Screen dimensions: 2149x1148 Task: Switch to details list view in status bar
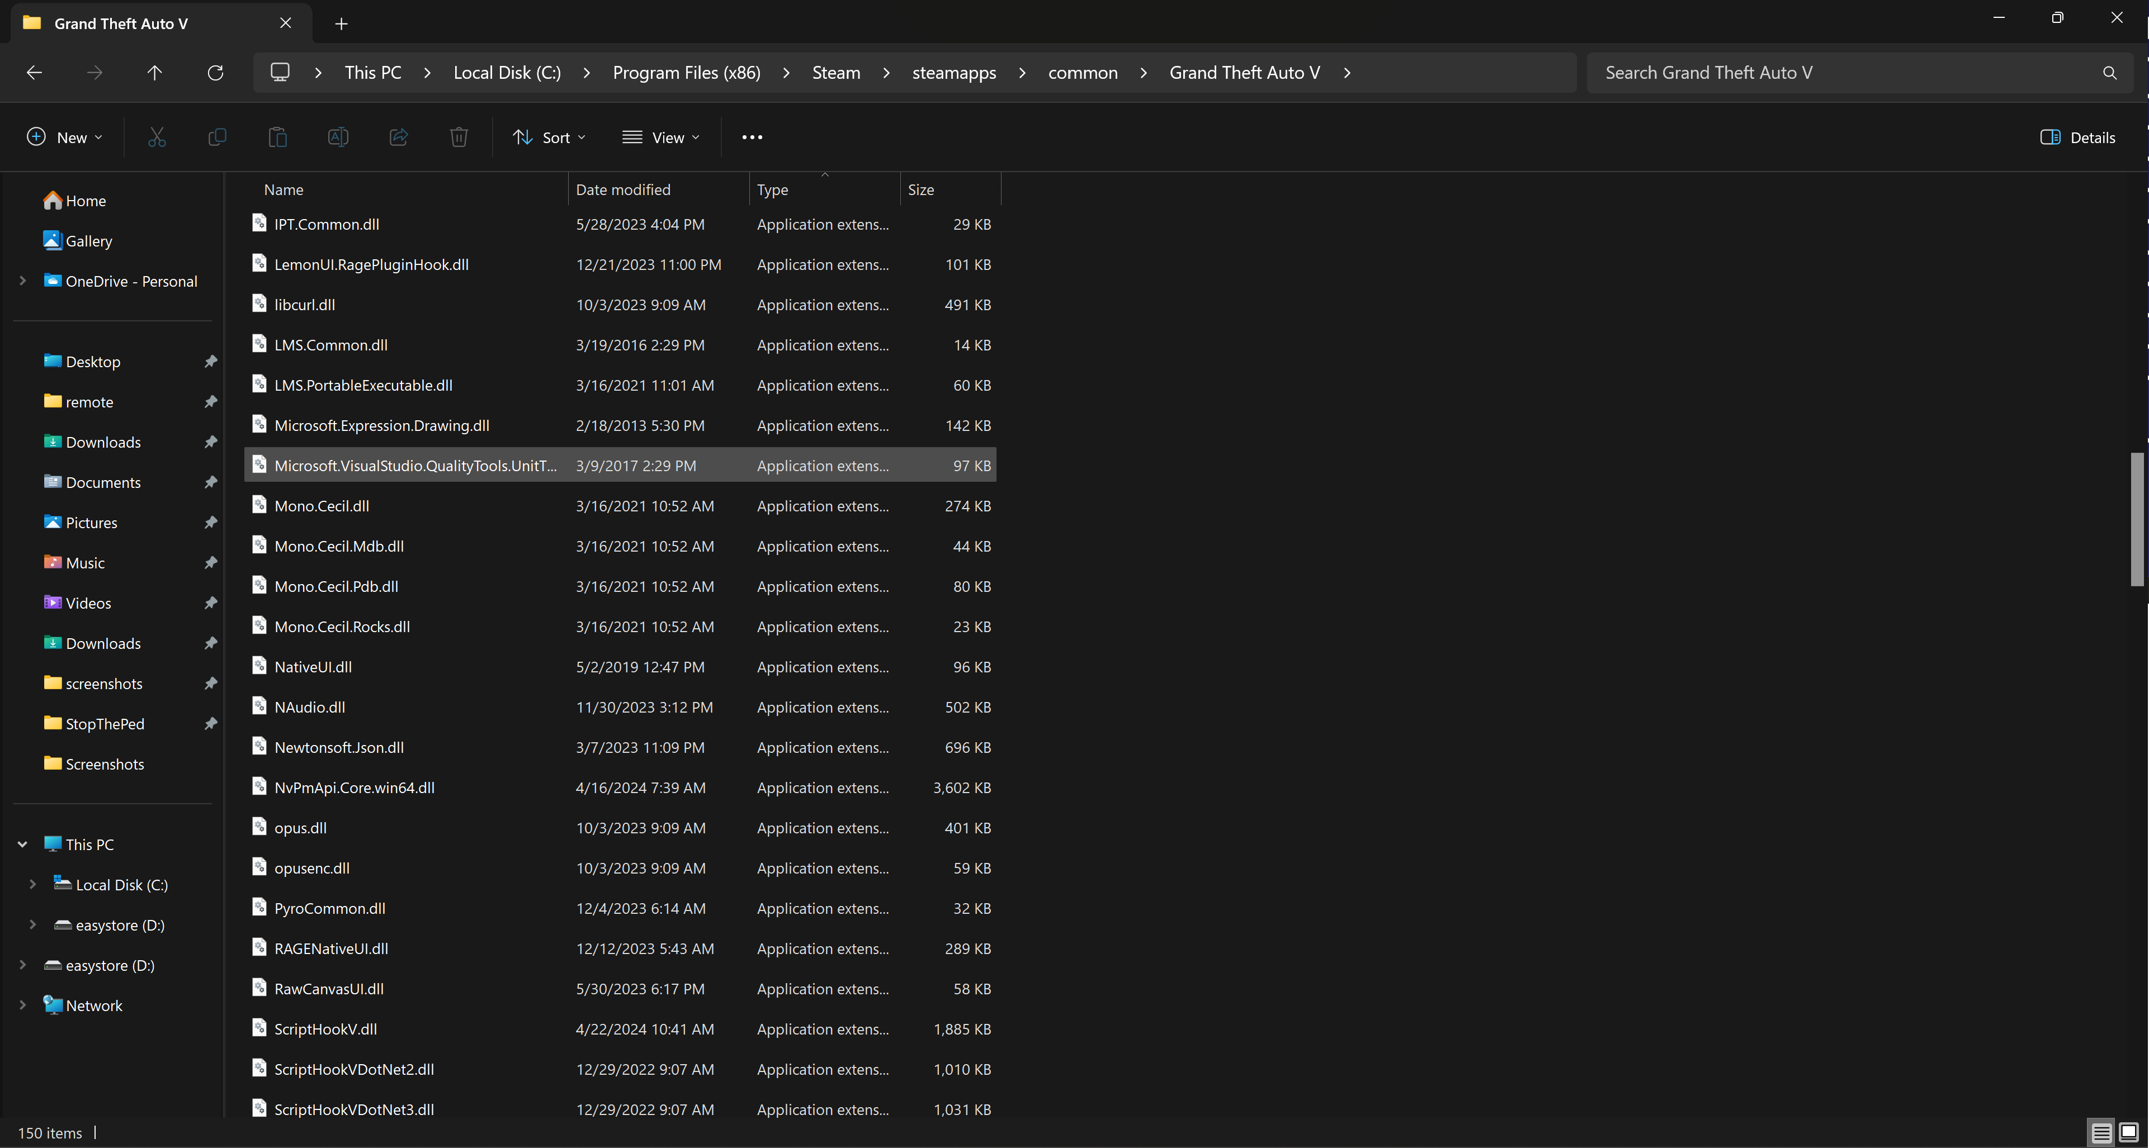2101,1132
